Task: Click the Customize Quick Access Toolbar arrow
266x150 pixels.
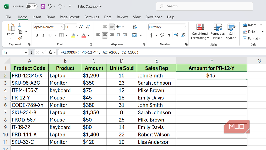Action: 70,6
